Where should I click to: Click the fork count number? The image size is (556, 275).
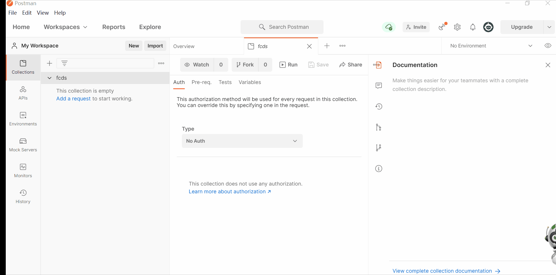pyautogui.click(x=265, y=65)
